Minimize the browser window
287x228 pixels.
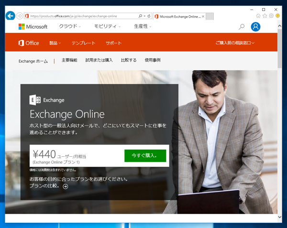coord(252,10)
